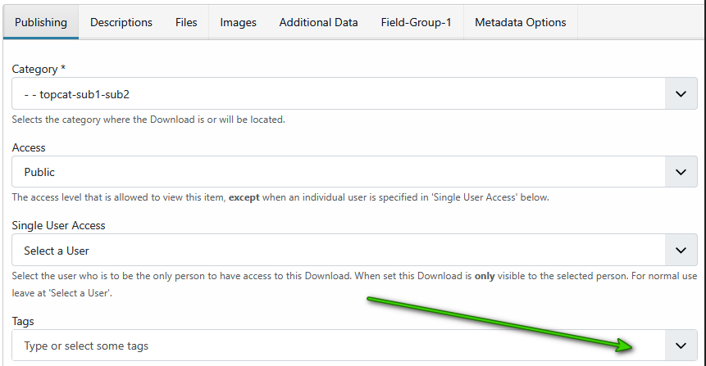Open the Metadata Options tab
This screenshot has width=706, height=366.
[x=520, y=22]
